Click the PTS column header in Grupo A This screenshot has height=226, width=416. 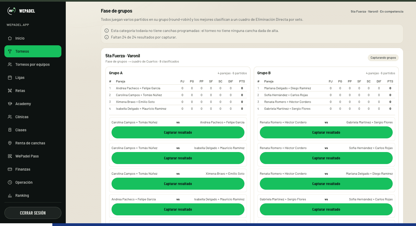point(242,81)
